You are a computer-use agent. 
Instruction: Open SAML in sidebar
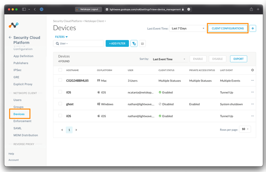17,128
